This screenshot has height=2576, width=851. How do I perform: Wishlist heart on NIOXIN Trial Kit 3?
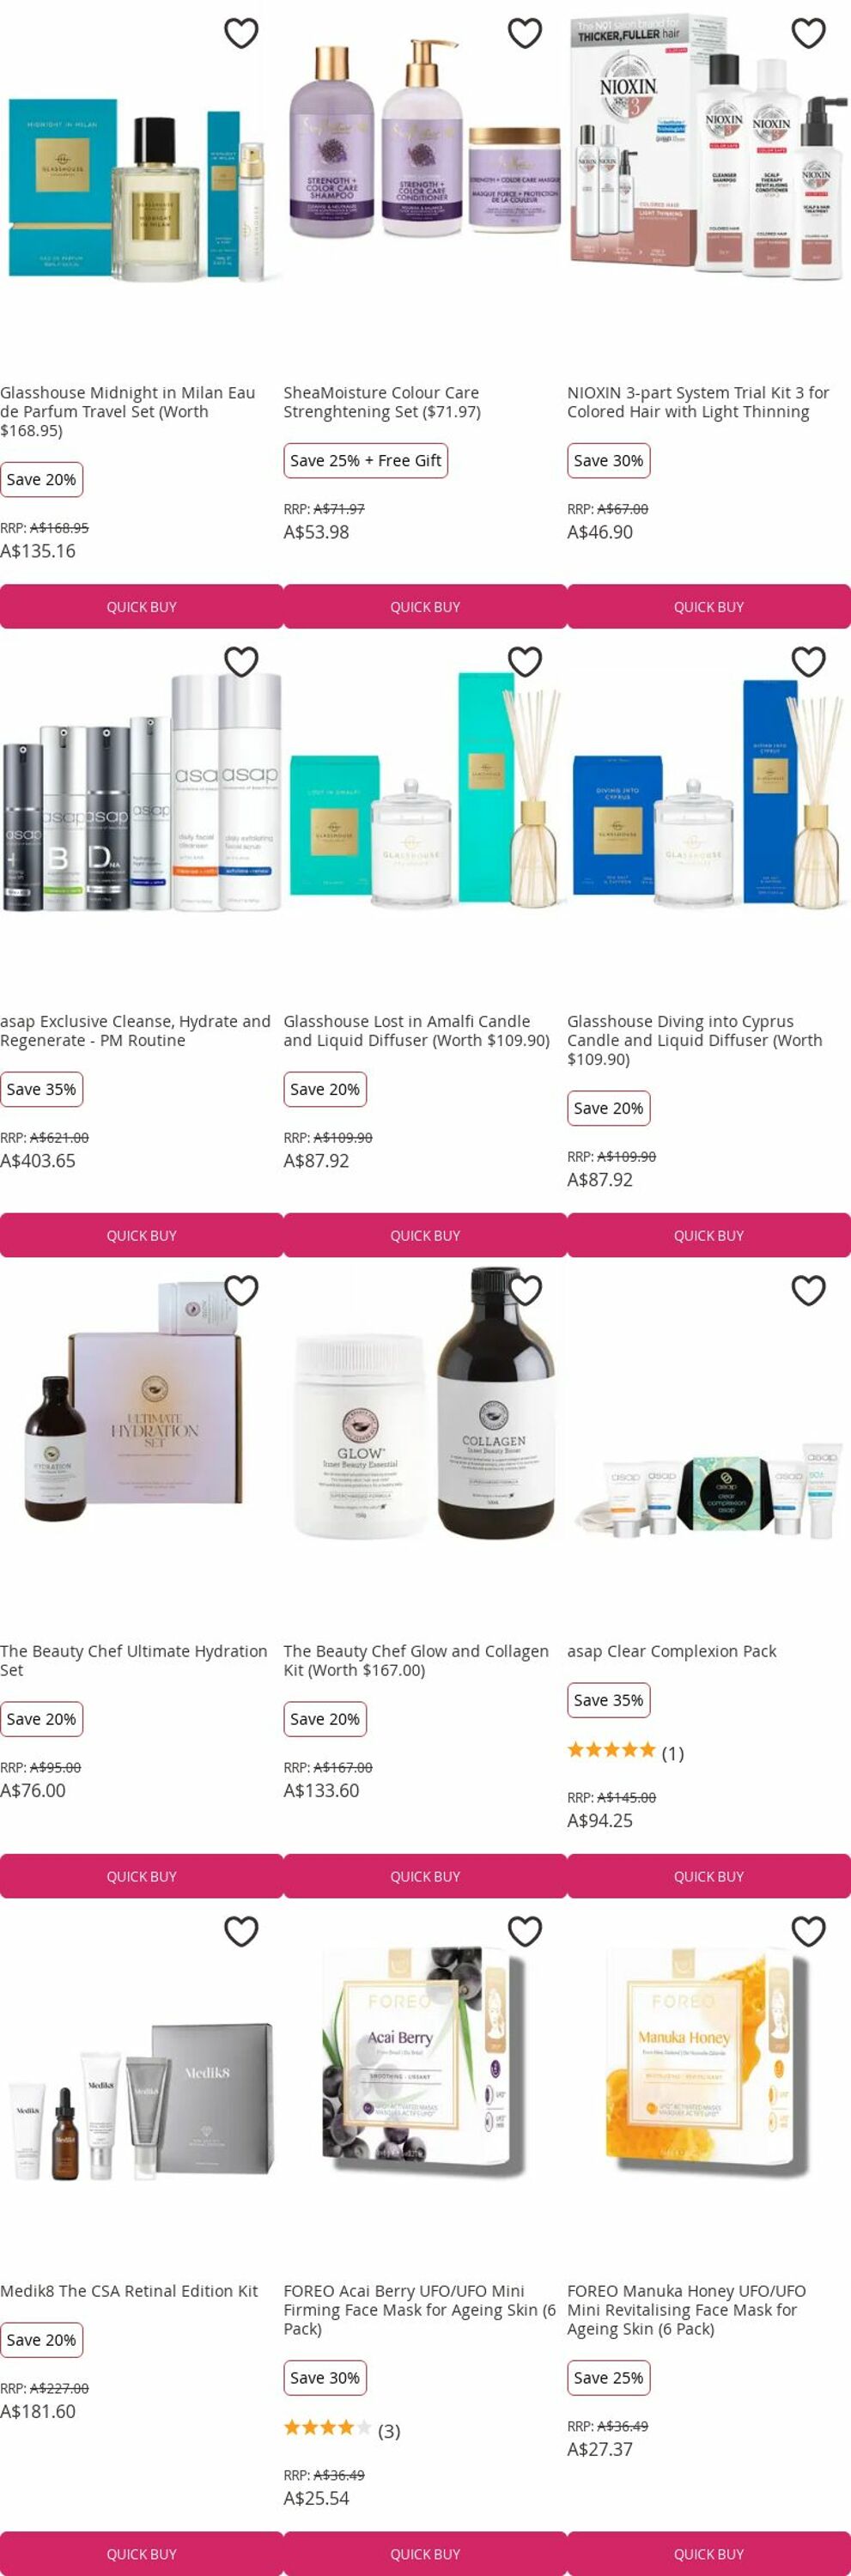coord(808,33)
